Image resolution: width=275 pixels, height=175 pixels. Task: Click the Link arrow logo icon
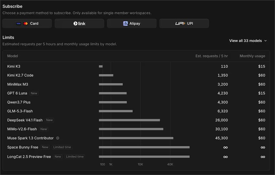point(76,24)
